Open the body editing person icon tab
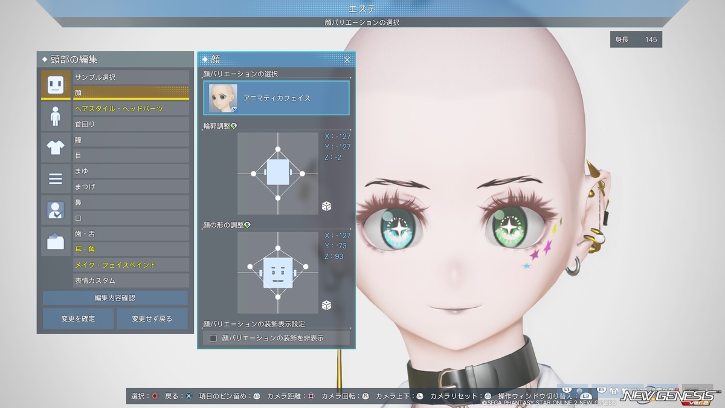 (56, 116)
